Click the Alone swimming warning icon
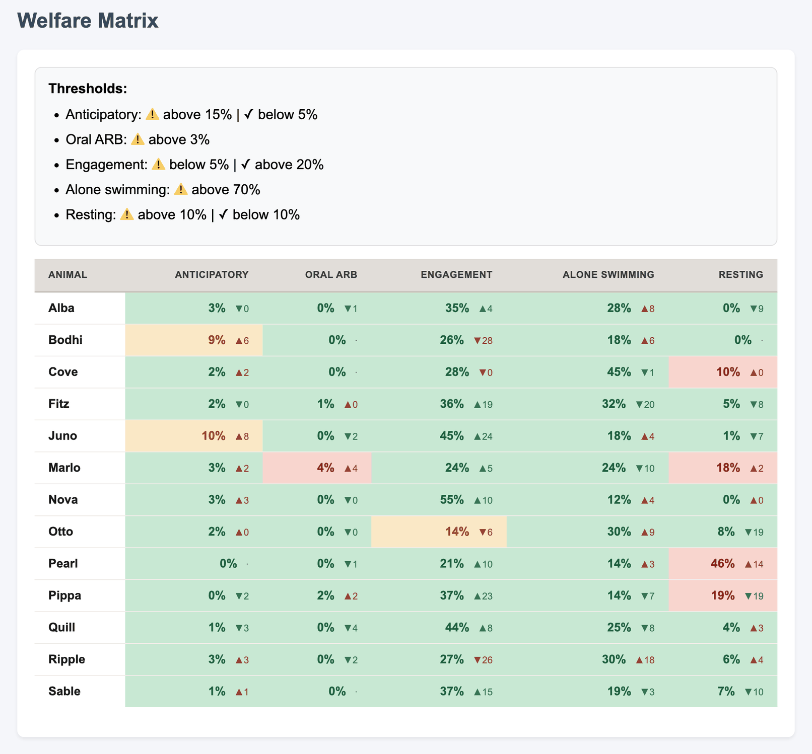812x754 pixels. (x=181, y=190)
